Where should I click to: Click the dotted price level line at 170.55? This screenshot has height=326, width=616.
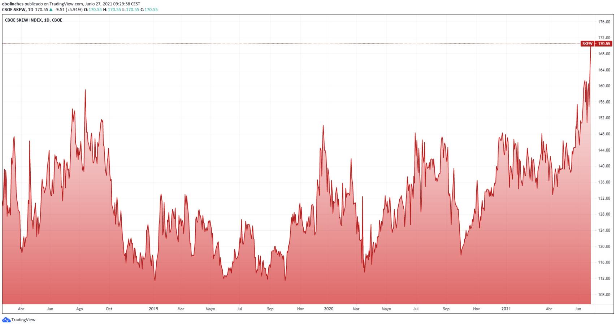[289, 43]
